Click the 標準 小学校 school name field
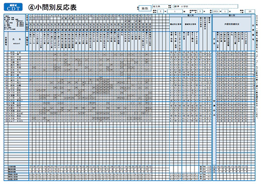Viewport: 261px width, 184px height. [206, 6]
